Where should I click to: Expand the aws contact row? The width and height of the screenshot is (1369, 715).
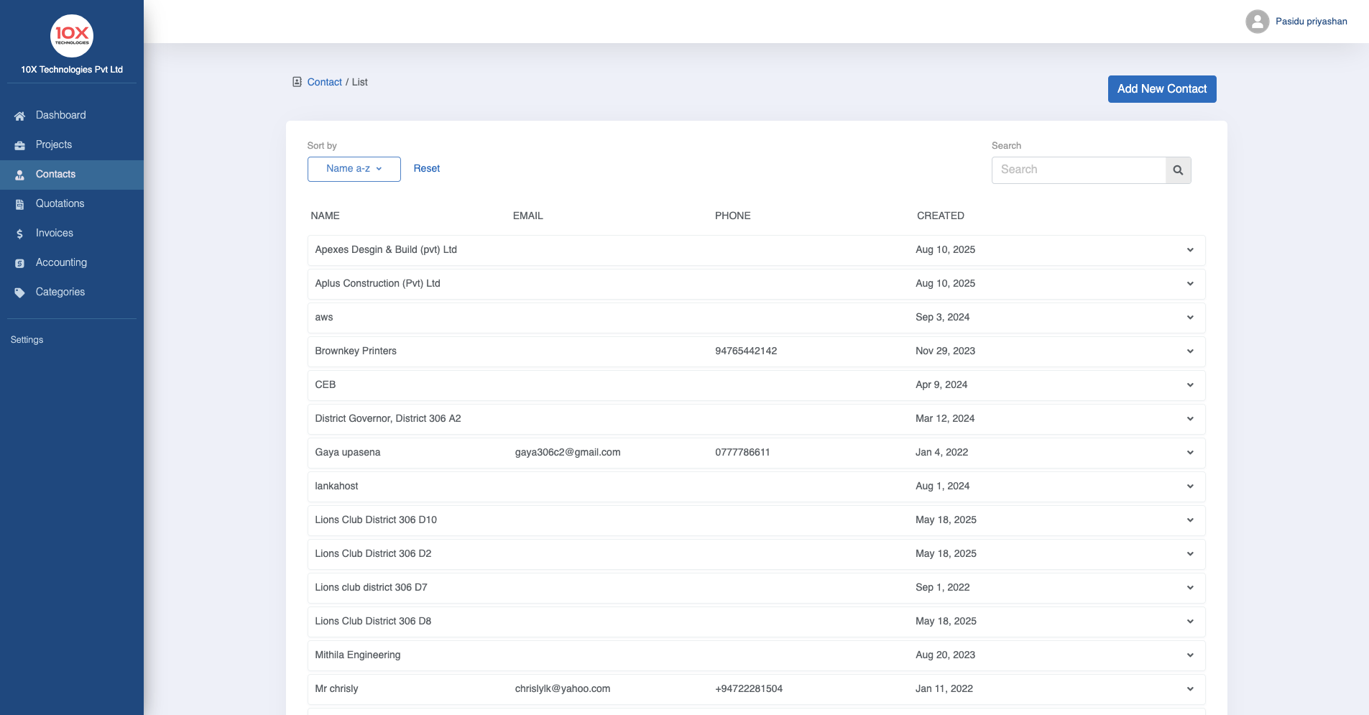point(1189,317)
